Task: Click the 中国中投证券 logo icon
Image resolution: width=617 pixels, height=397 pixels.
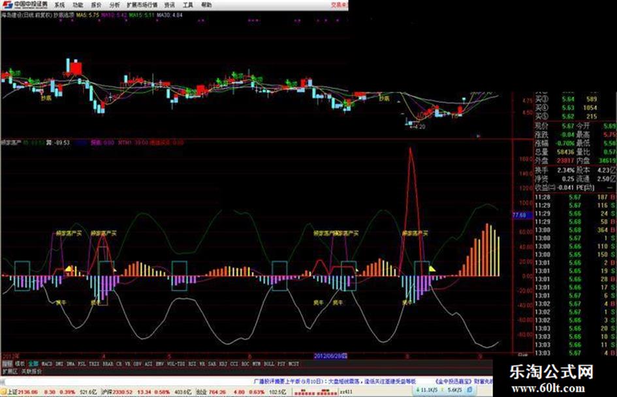Action: coord(7,5)
